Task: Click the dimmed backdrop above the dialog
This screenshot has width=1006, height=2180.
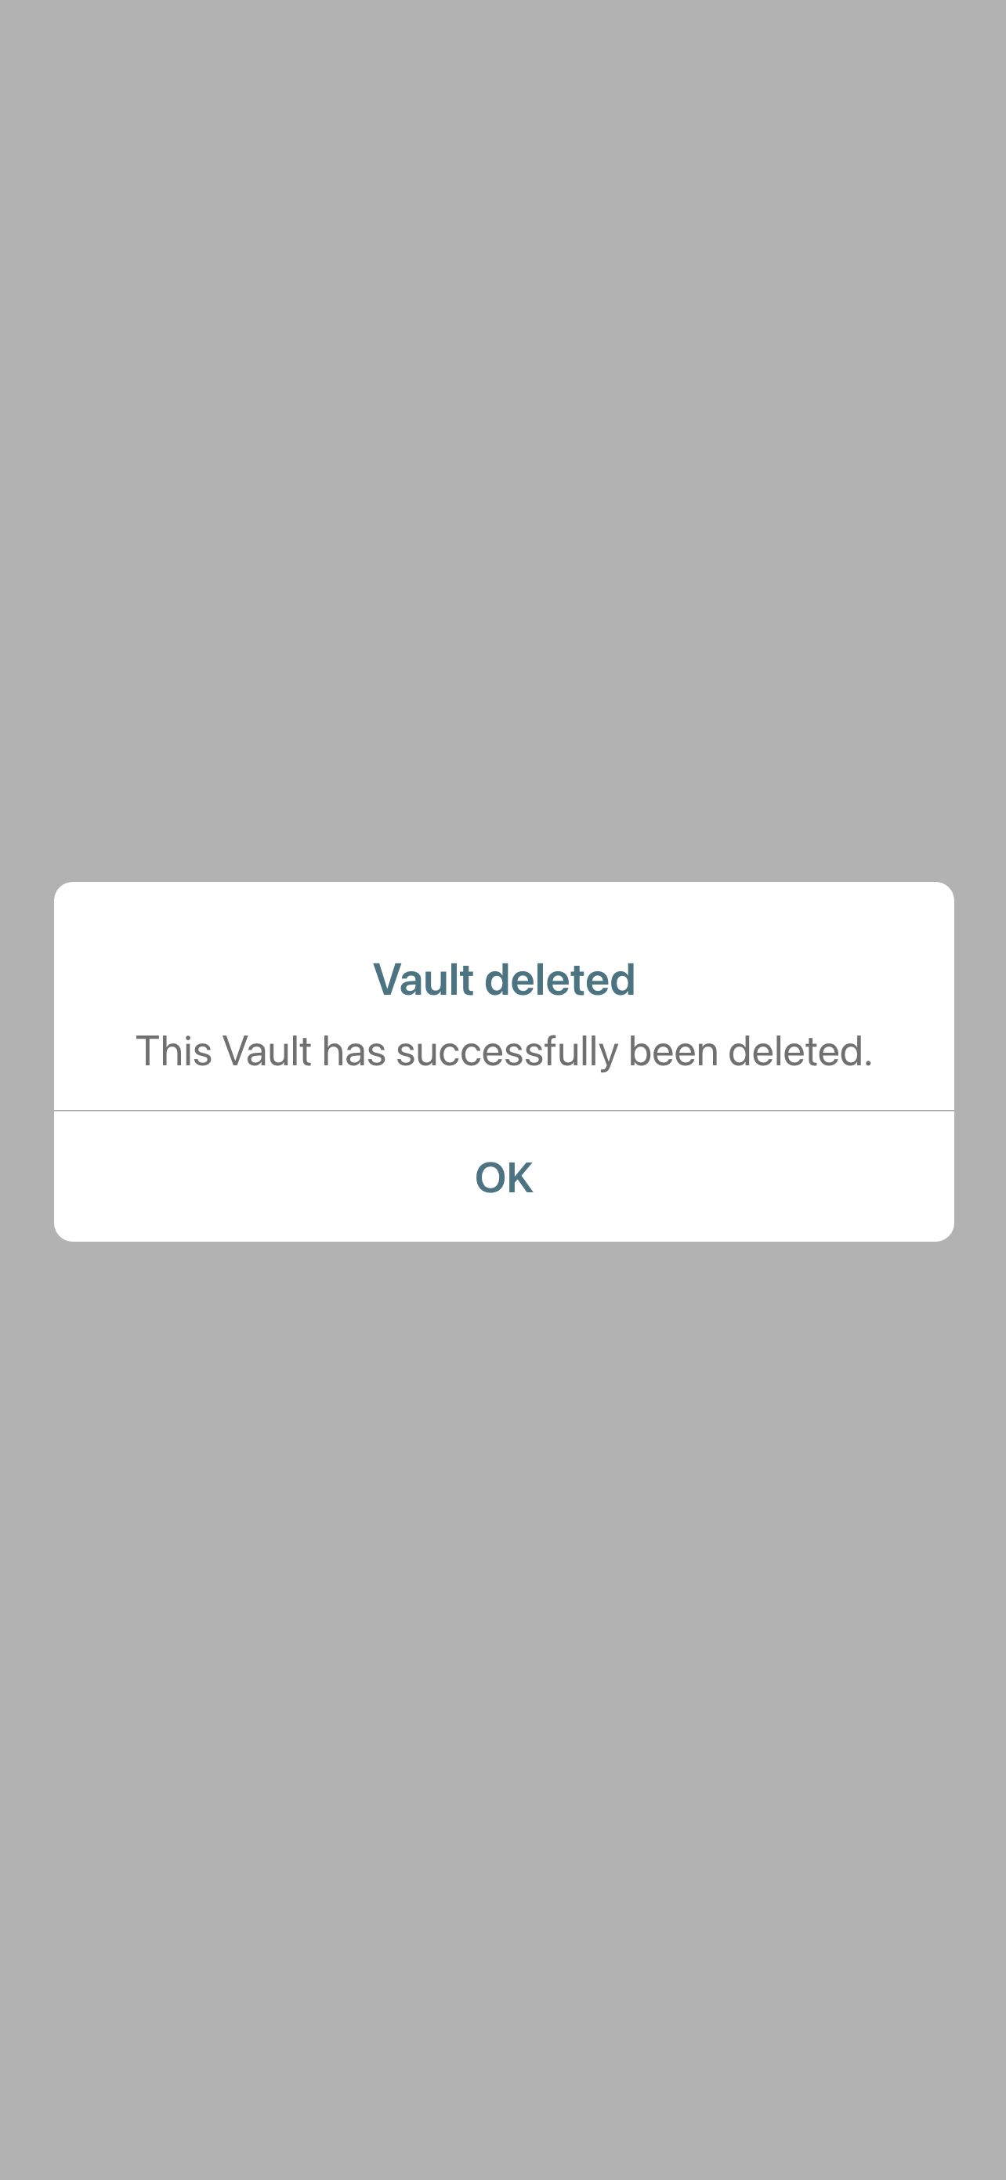Action: pos(502,440)
